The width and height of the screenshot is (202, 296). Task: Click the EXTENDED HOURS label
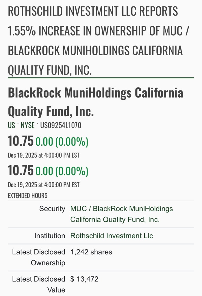click(x=27, y=196)
